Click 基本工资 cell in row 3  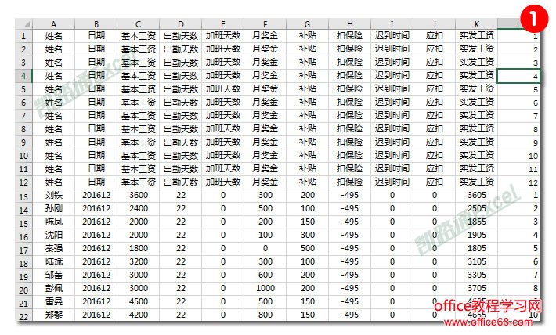click(139, 63)
